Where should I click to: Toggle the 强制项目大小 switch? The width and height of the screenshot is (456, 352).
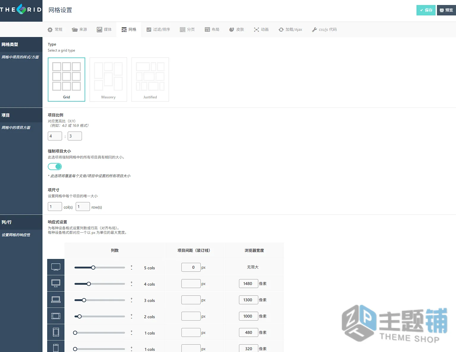(x=55, y=167)
